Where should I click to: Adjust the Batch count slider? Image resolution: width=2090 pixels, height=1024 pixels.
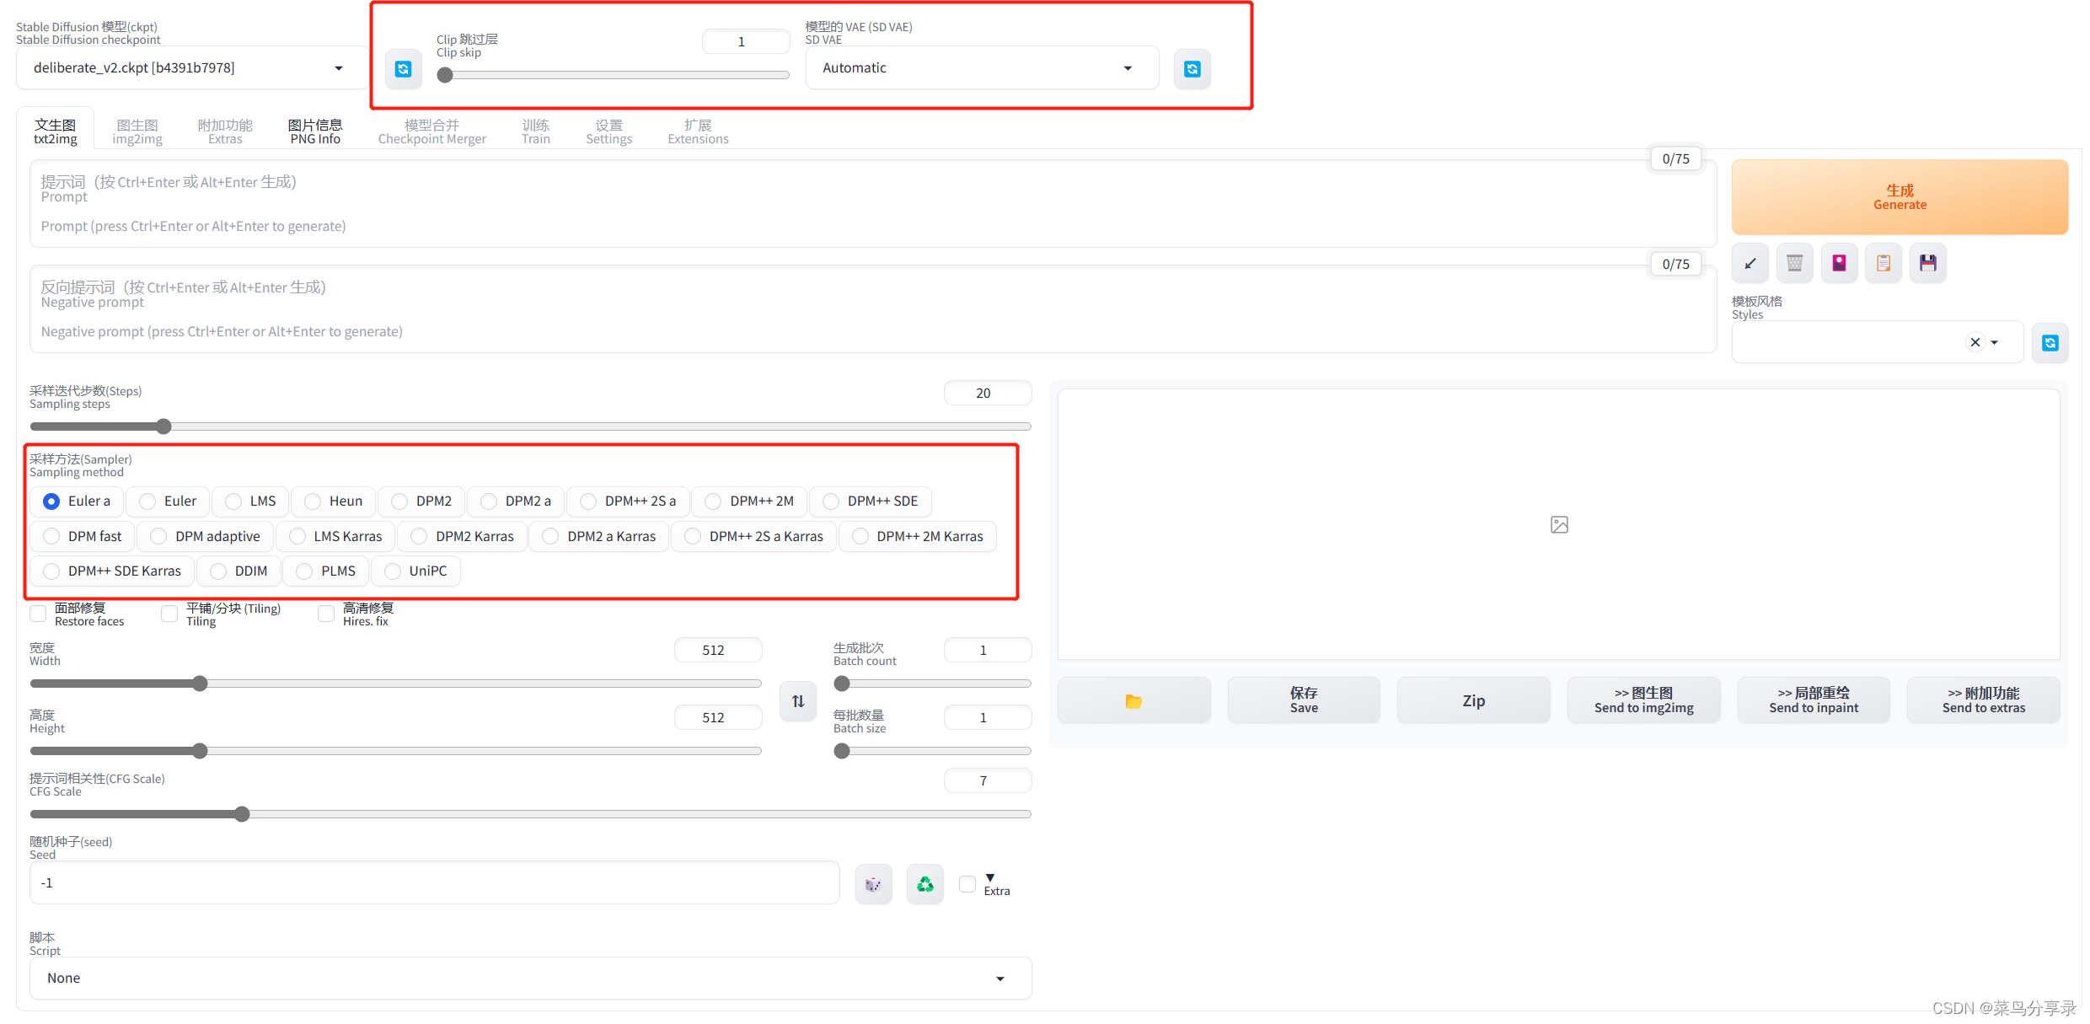coord(932,684)
